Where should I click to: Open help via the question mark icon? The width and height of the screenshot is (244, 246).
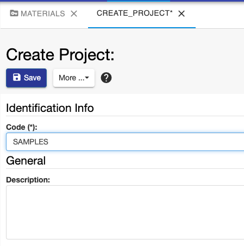[x=106, y=78]
